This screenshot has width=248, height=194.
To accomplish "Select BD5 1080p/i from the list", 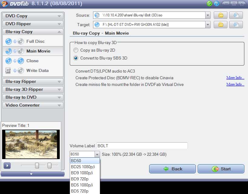I will coord(85,185).
